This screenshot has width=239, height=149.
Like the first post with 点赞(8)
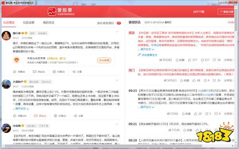19,72
